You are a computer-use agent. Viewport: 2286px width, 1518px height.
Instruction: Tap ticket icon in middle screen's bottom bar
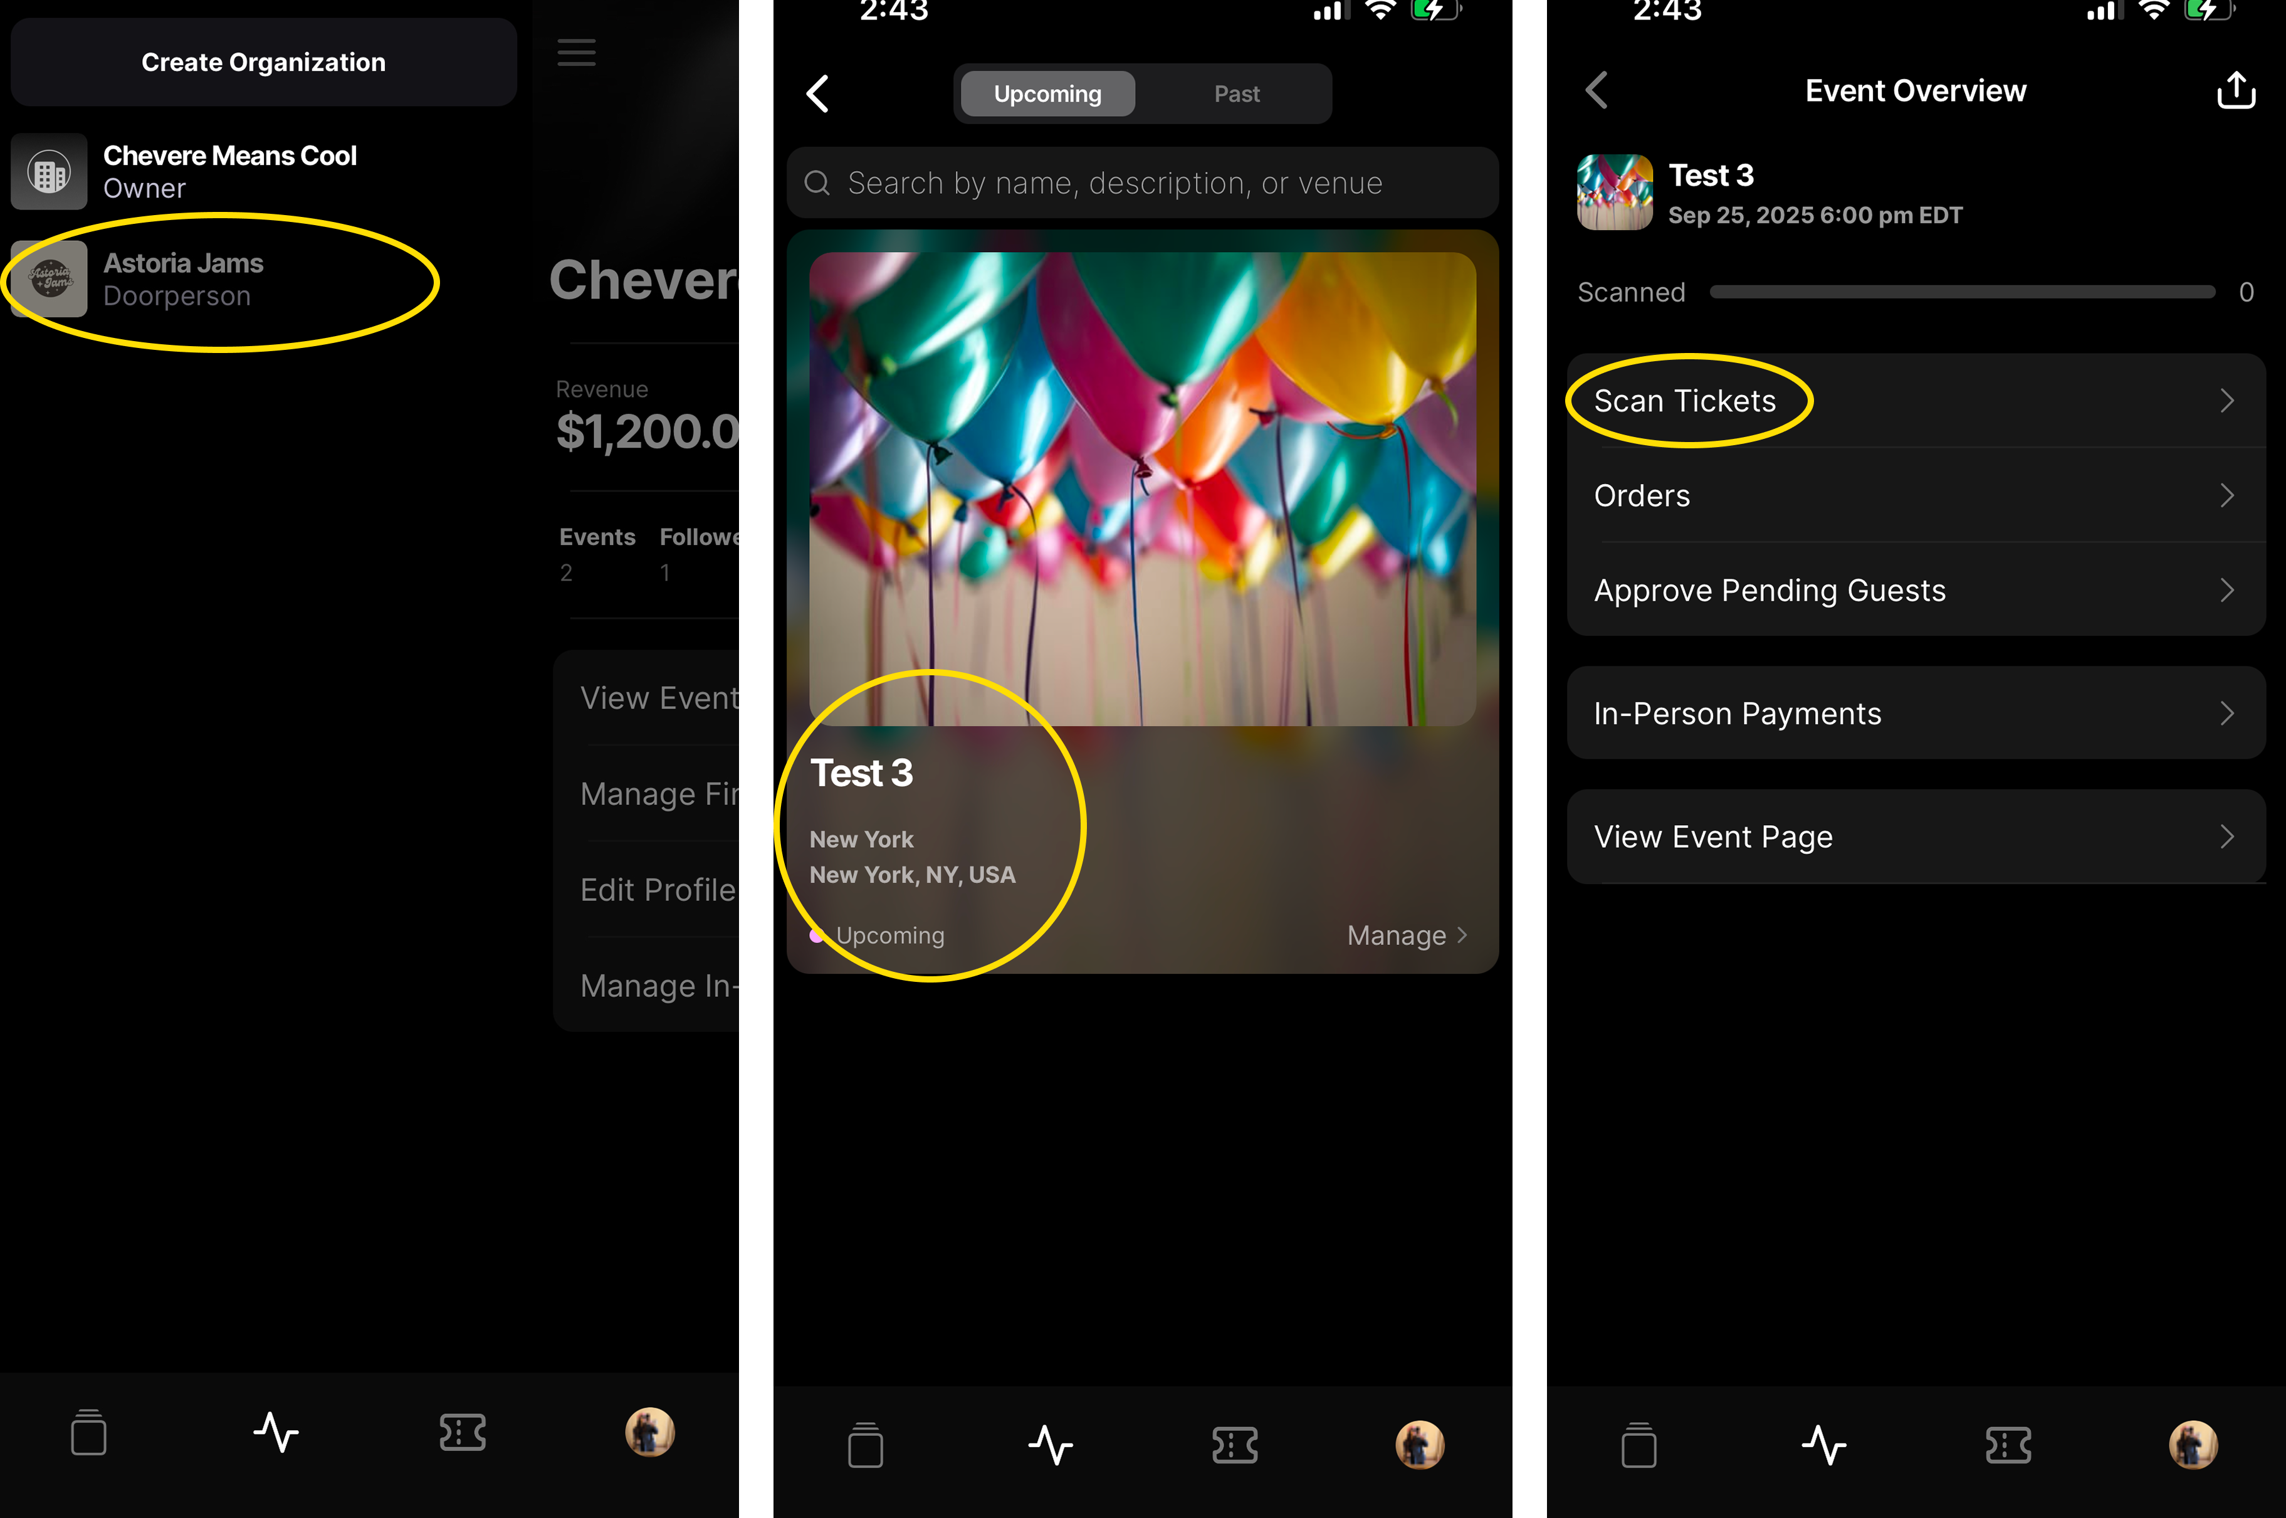[x=1235, y=1445]
